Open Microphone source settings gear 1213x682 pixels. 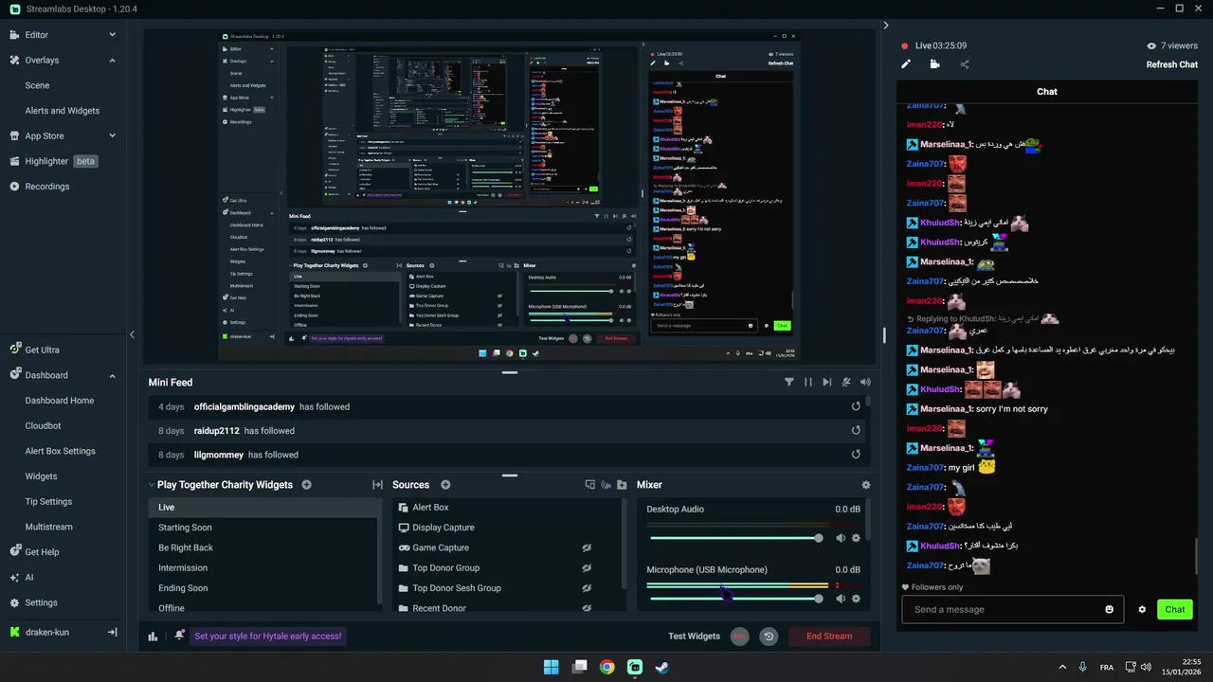point(856,599)
